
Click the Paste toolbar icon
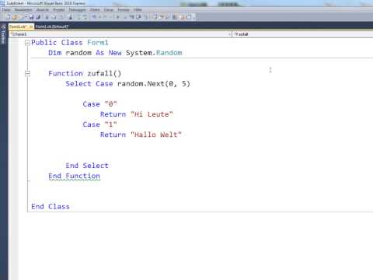[61, 17]
